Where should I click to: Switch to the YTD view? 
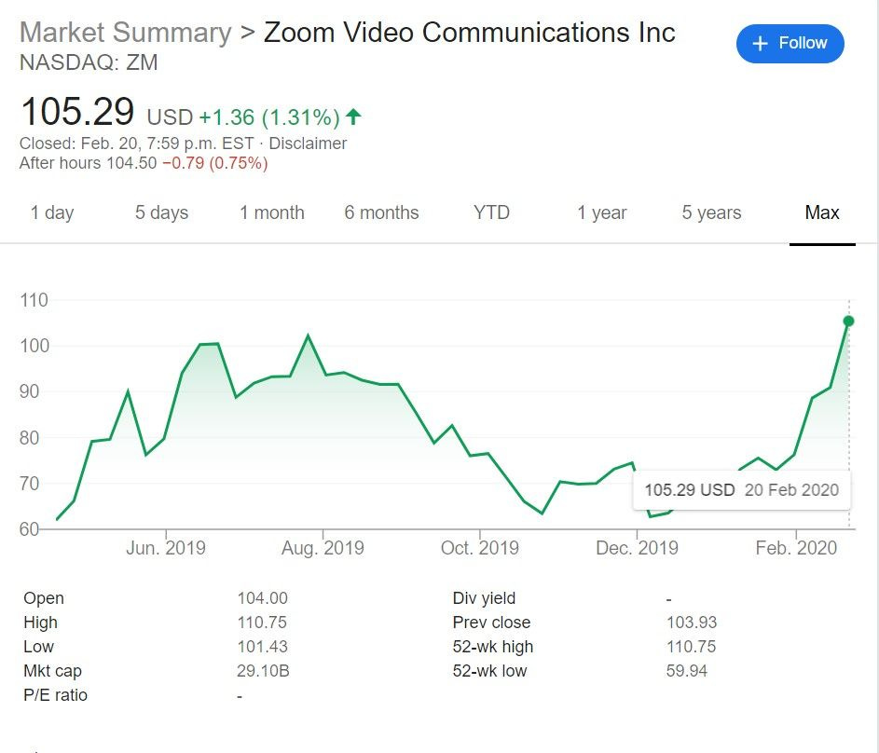click(x=492, y=212)
